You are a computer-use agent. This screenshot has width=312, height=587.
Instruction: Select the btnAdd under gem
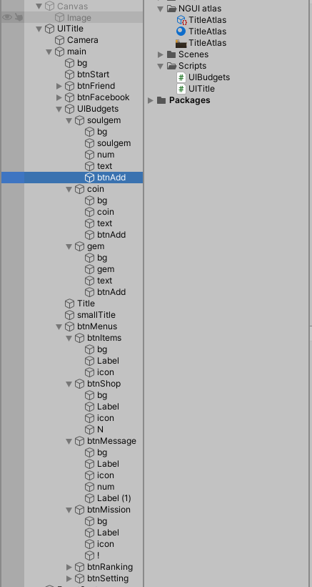(x=111, y=292)
